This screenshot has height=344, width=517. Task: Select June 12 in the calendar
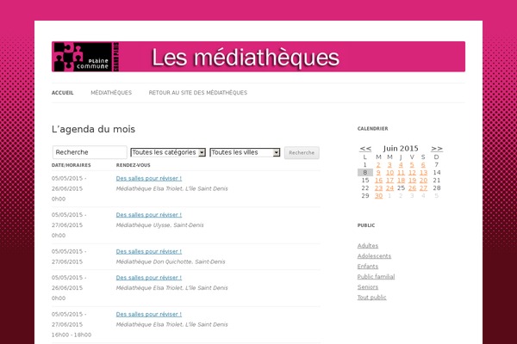pyautogui.click(x=412, y=173)
